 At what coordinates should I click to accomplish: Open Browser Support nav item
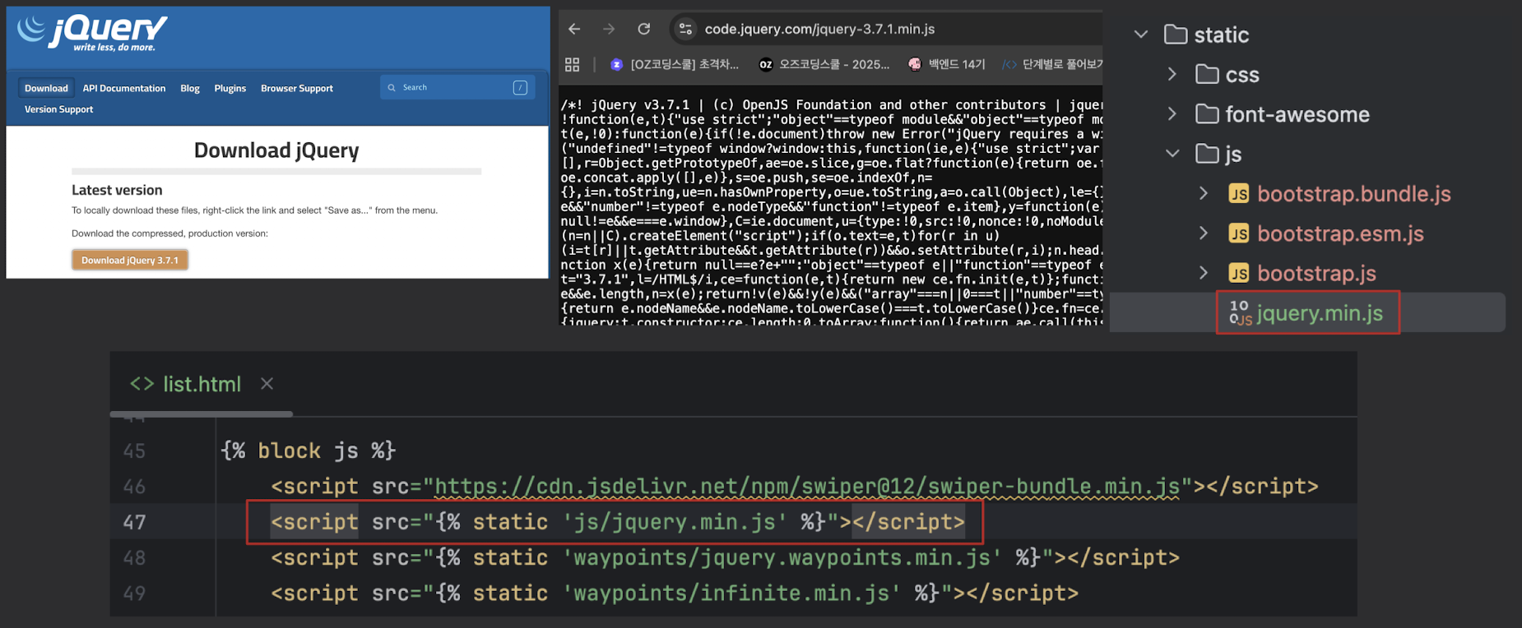(297, 88)
